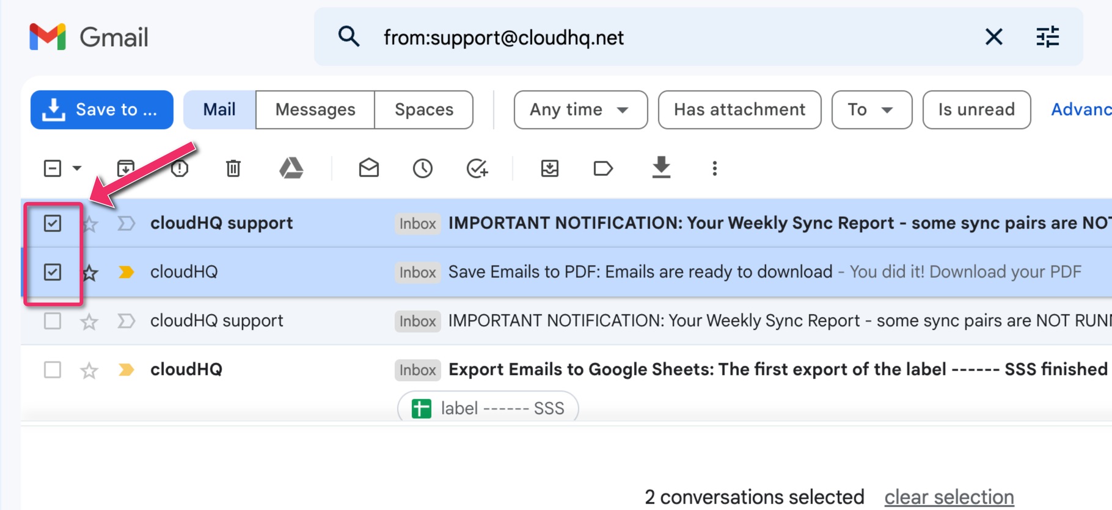Star the Save Emails to PDF email
Screen dimensions: 1112x510
pyautogui.click(x=90, y=273)
